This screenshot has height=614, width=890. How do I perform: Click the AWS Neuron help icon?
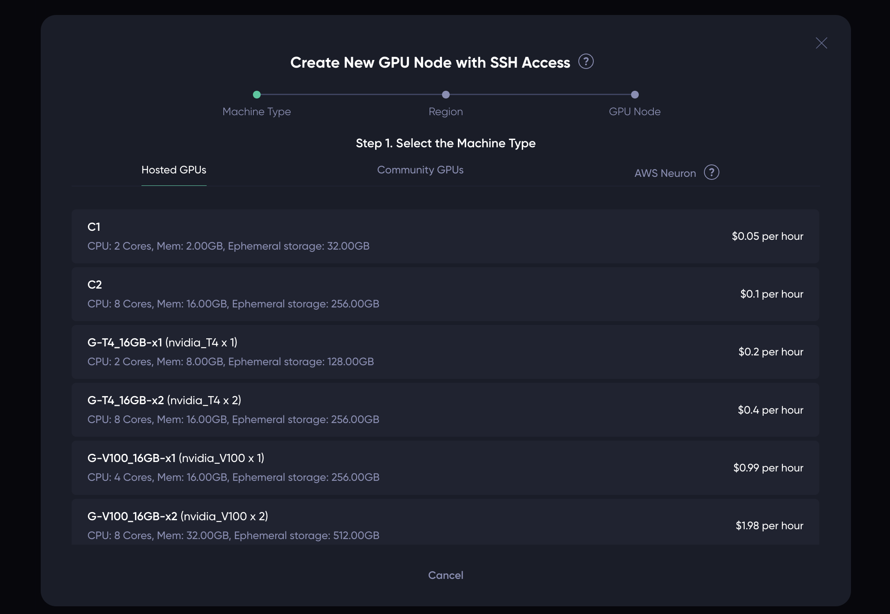[x=711, y=173]
